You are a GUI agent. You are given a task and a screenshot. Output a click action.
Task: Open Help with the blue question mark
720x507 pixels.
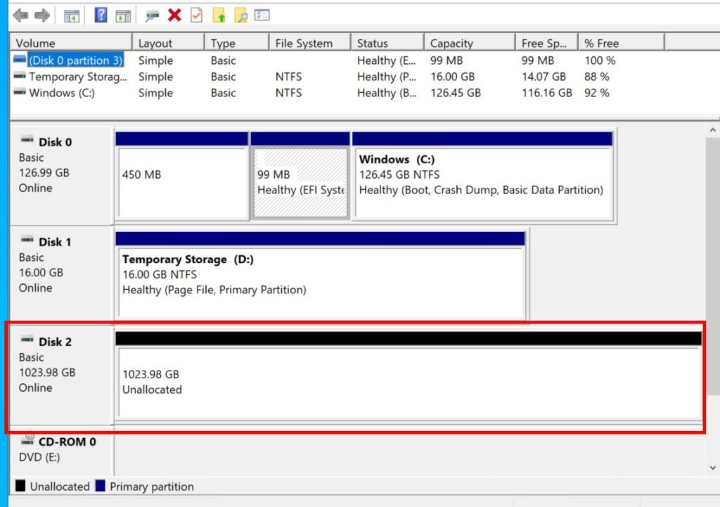tap(101, 15)
